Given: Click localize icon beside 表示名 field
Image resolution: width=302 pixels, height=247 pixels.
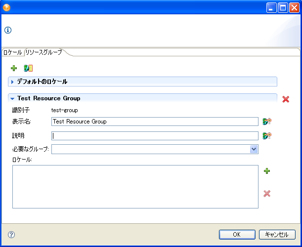Looking at the screenshot, I should (x=267, y=122).
